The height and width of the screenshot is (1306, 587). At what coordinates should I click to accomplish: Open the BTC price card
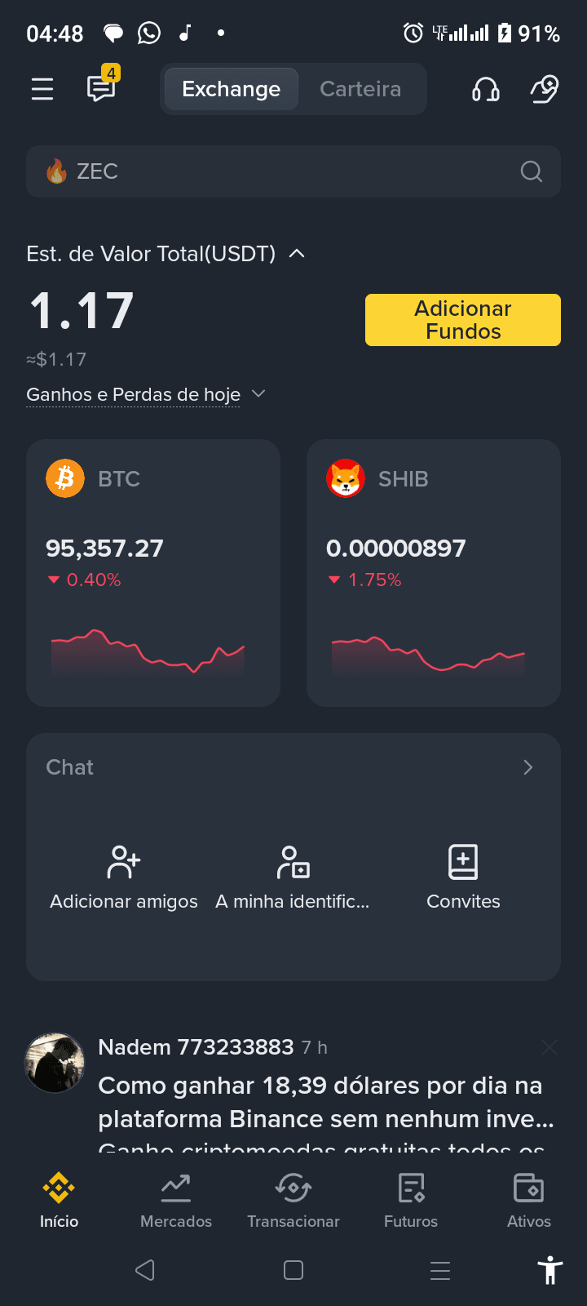click(153, 572)
